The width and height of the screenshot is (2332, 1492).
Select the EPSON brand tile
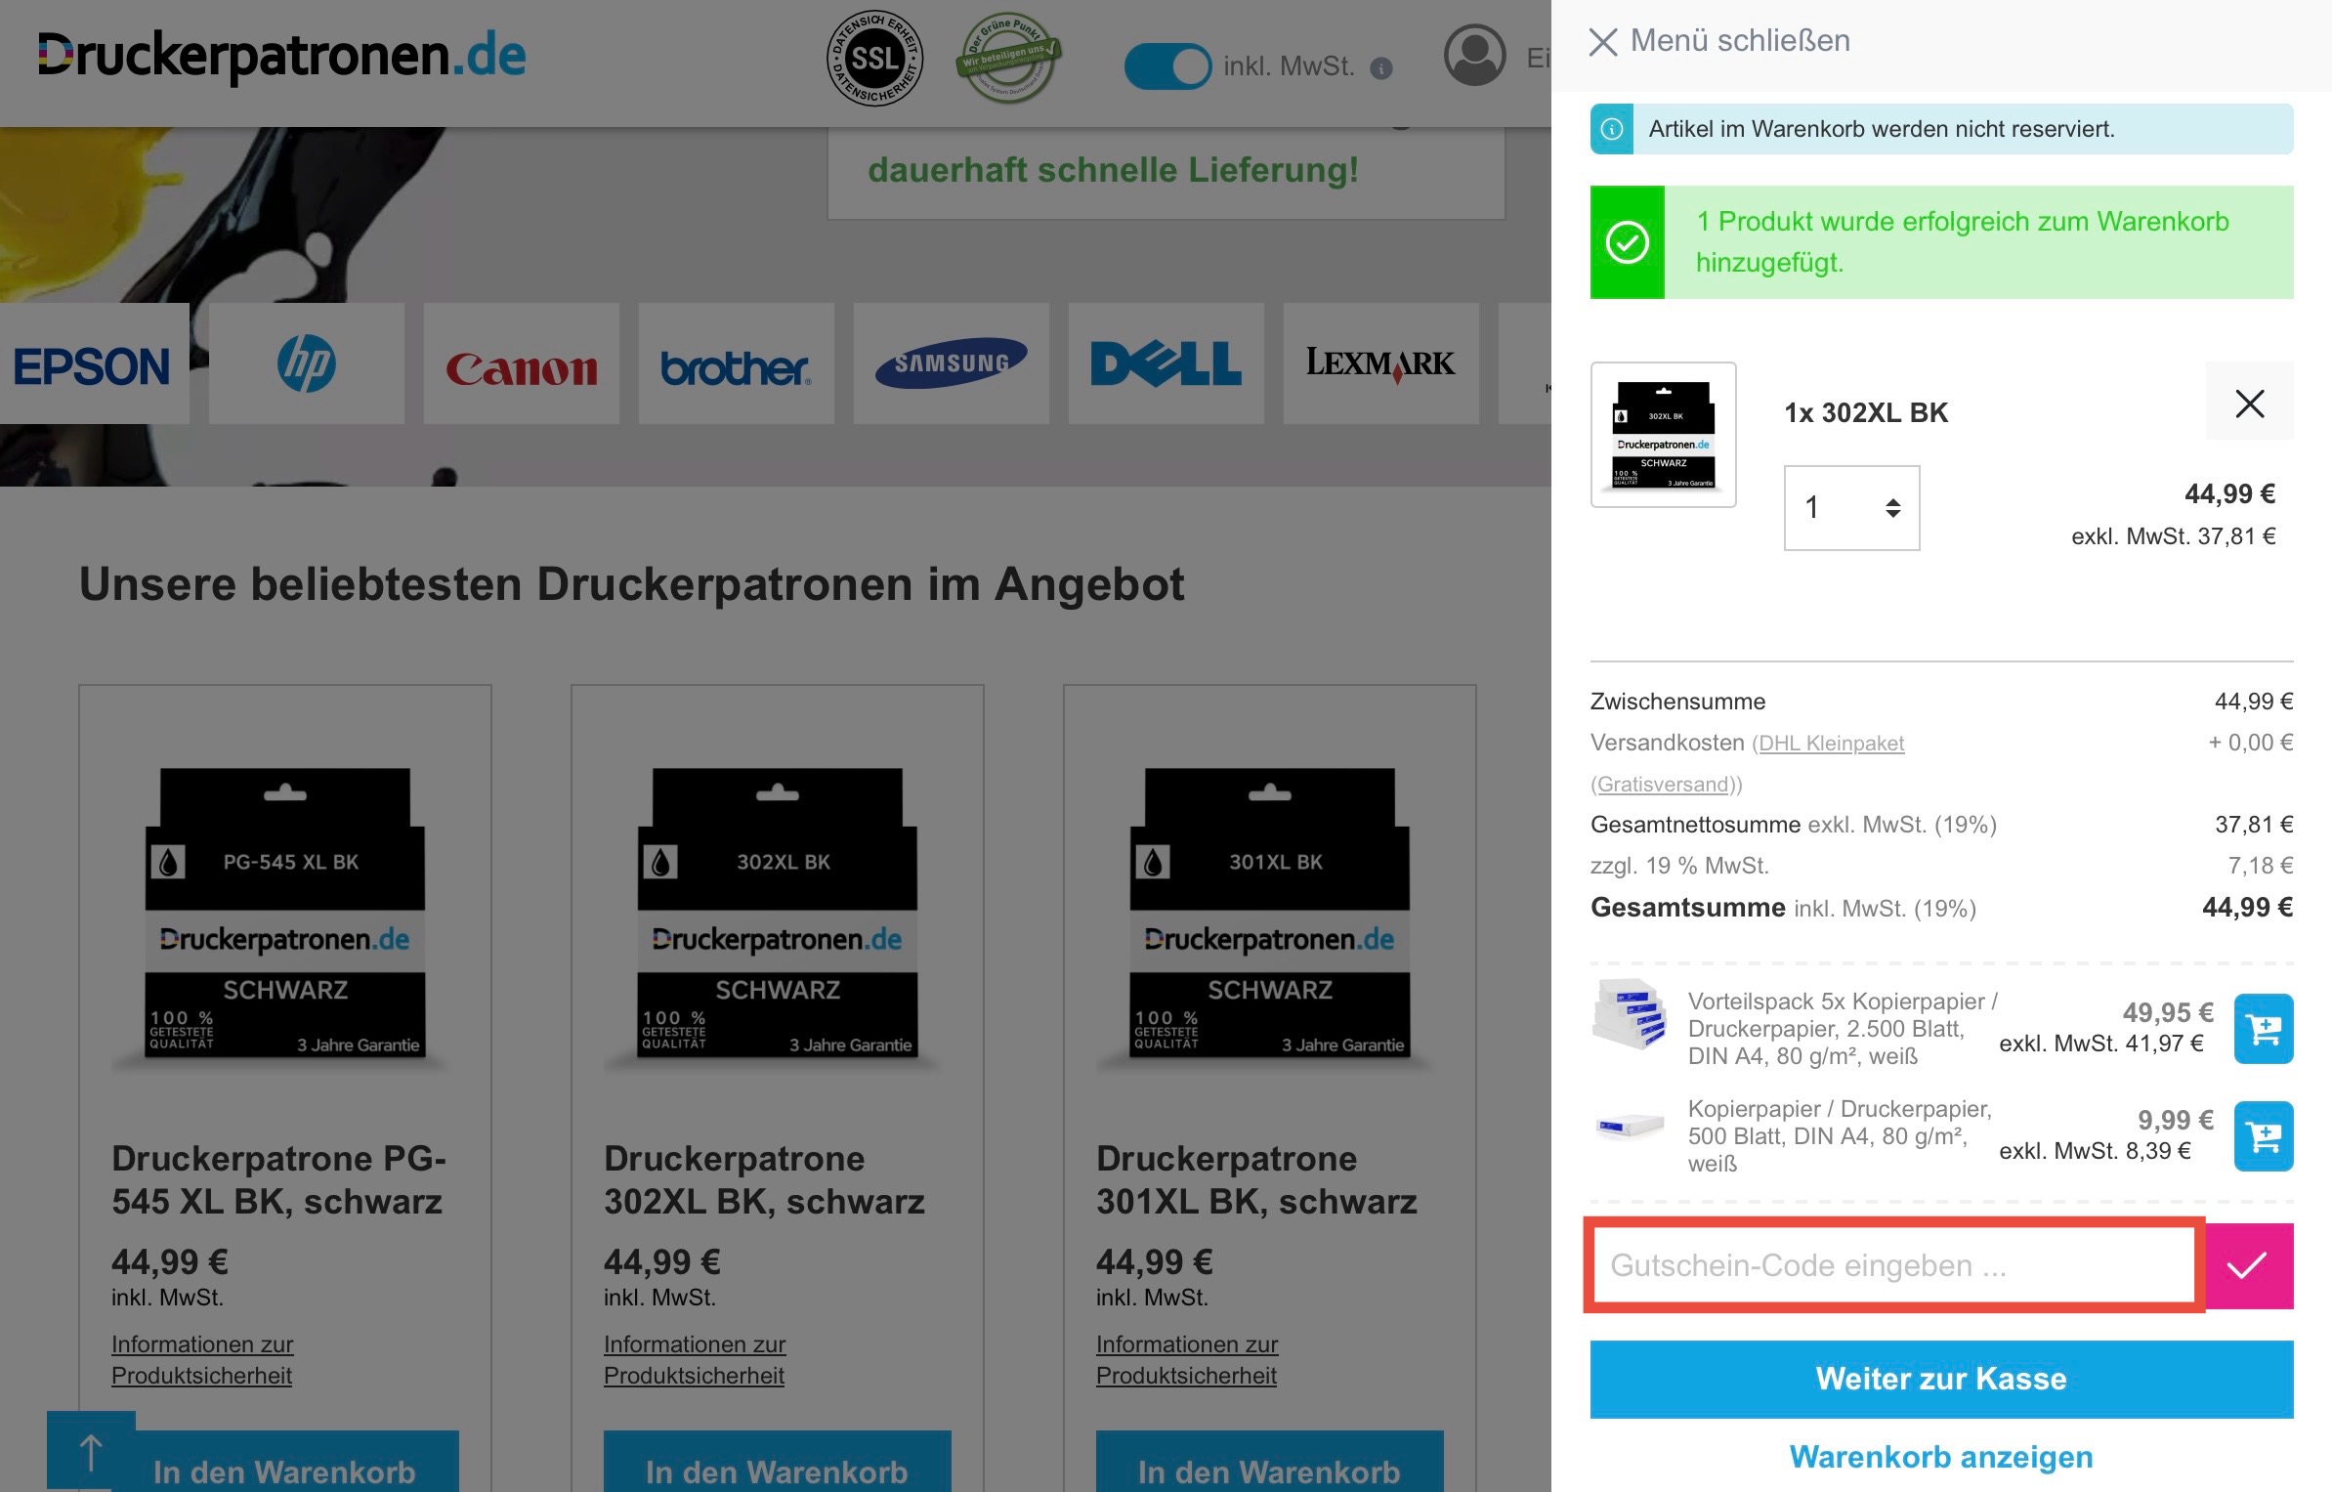pyautogui.click(x=94, y=363)
